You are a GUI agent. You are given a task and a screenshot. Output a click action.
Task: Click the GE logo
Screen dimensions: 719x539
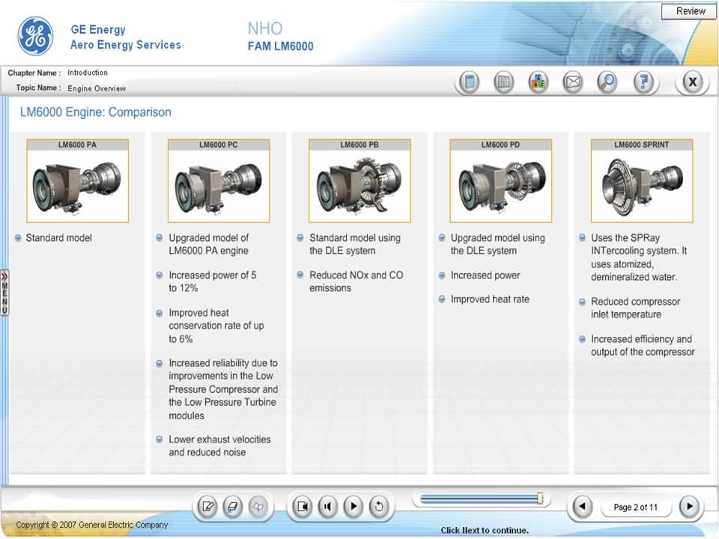click(35, 37)
